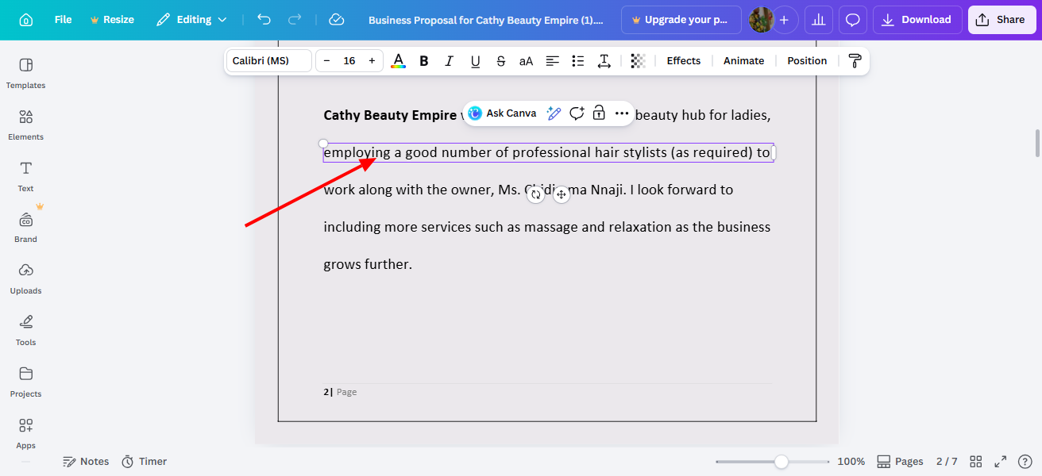Toggle strikethrough formatting
This screenshot has height=476, width=1042.
tap(501, 60)
